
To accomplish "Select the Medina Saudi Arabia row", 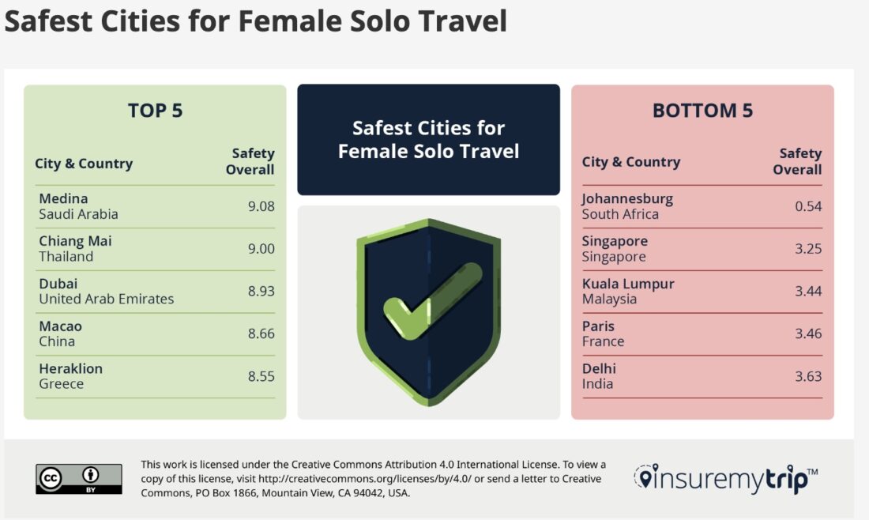I will (155, 206).
